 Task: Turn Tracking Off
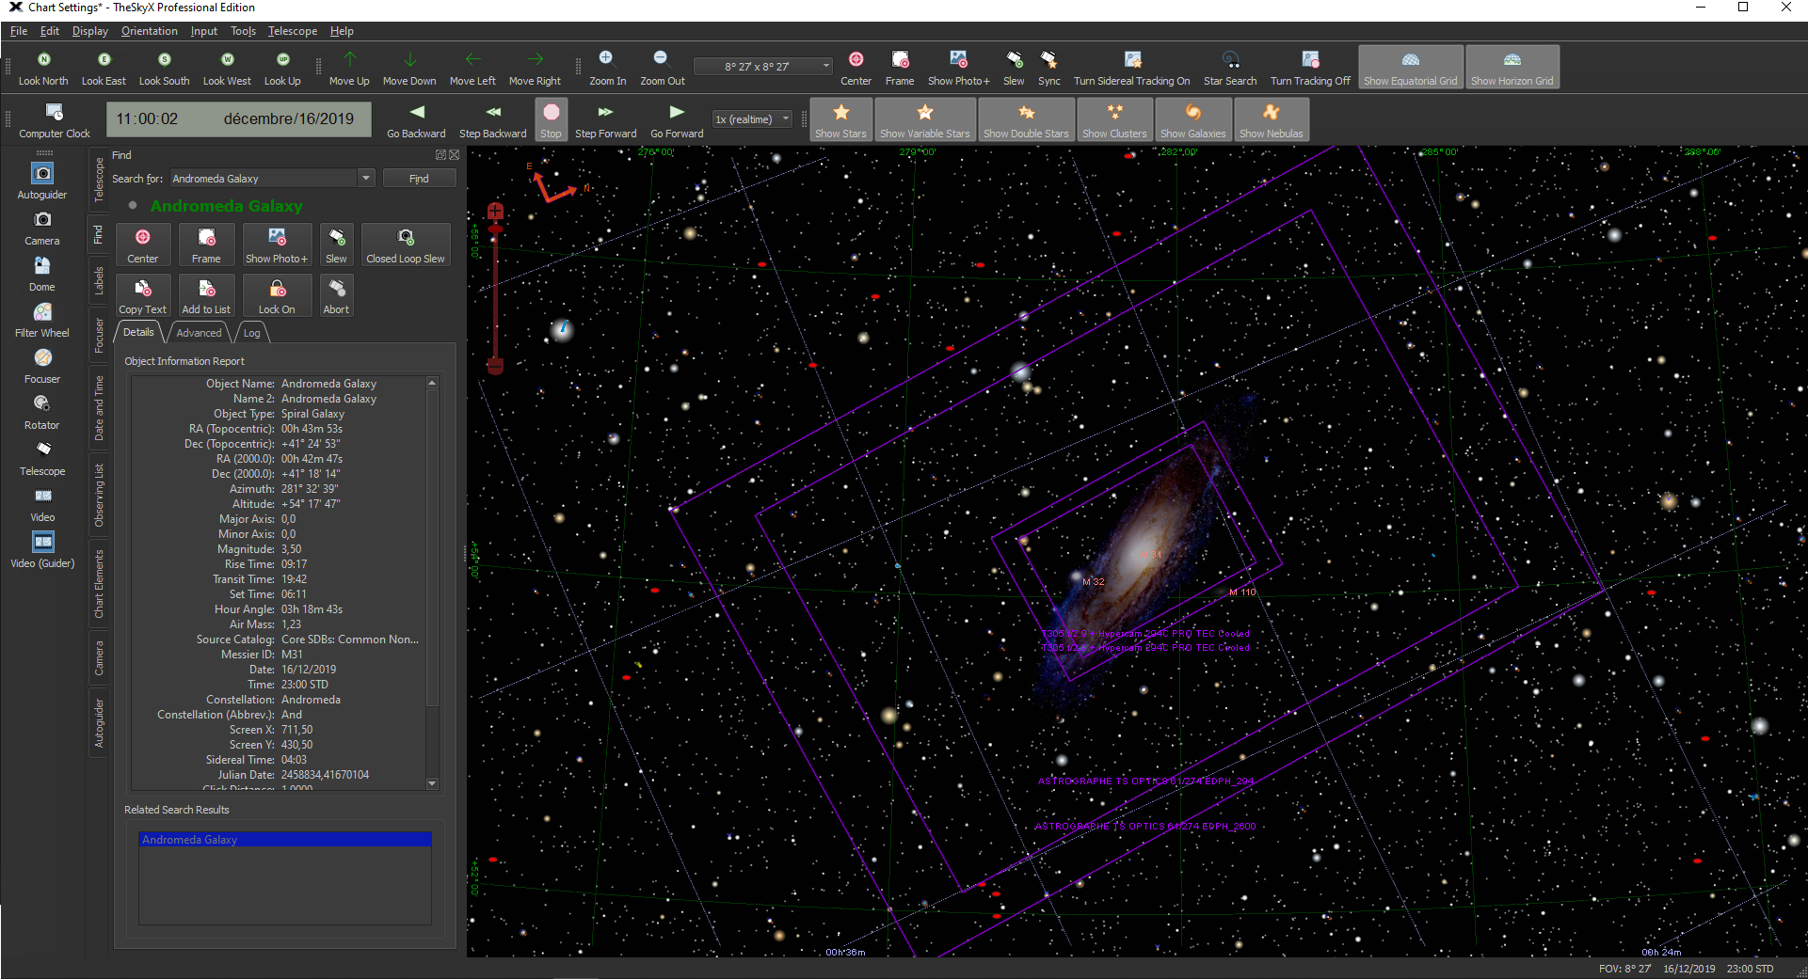tap(1310, 68)
